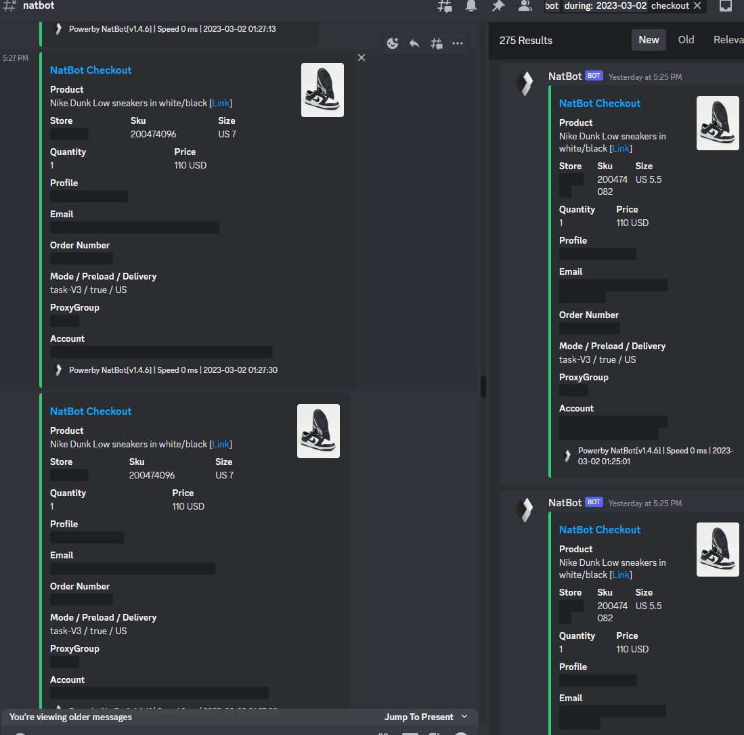Open Link in second chat checkout product line

[x=221, y=444]
